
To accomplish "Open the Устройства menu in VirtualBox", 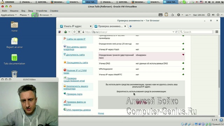I will (x=41, y=11).
